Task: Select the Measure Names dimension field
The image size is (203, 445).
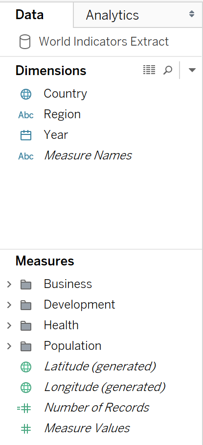Action: pos(88,155)
